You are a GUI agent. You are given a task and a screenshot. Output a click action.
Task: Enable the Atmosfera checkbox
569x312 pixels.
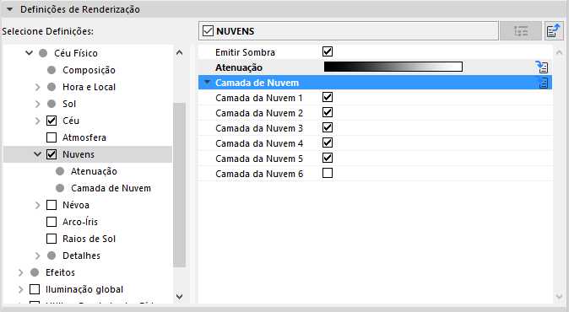pyautogui.click(x=51, y=137)
